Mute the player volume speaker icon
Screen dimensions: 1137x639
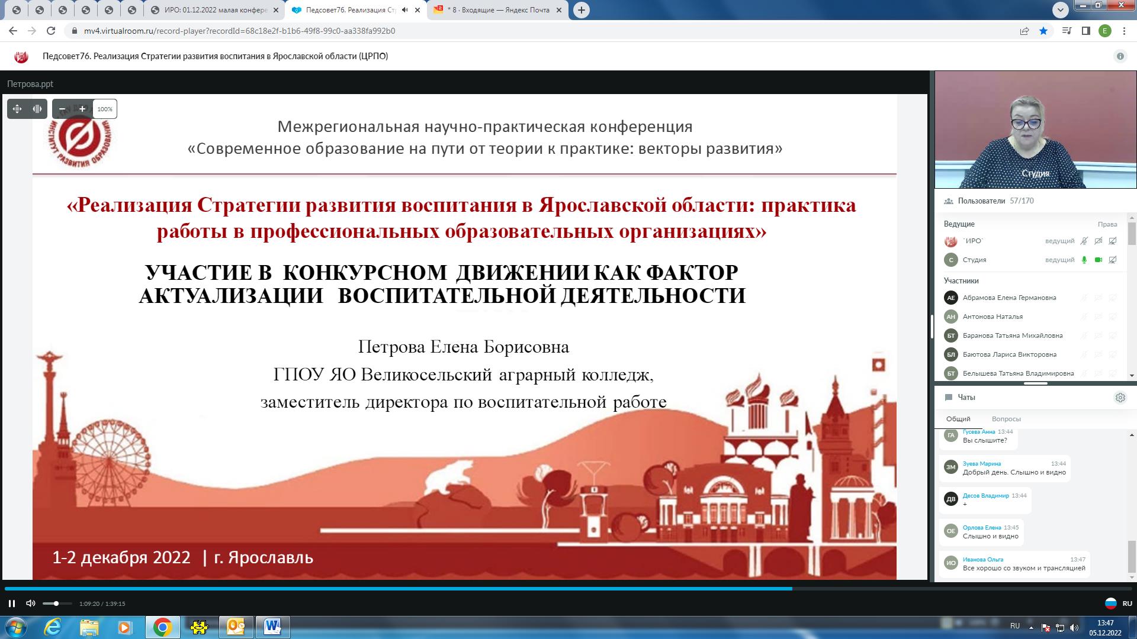tap(31, 603)
